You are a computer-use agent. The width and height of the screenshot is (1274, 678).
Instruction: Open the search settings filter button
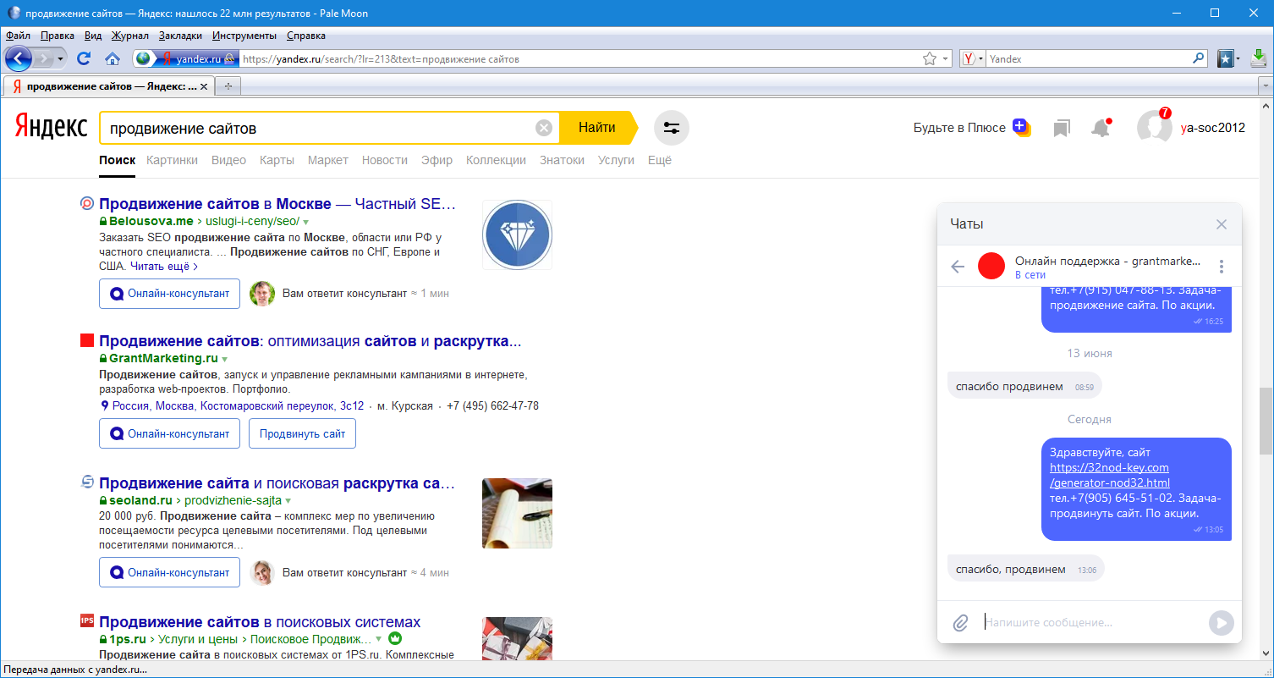coord(672,128)
